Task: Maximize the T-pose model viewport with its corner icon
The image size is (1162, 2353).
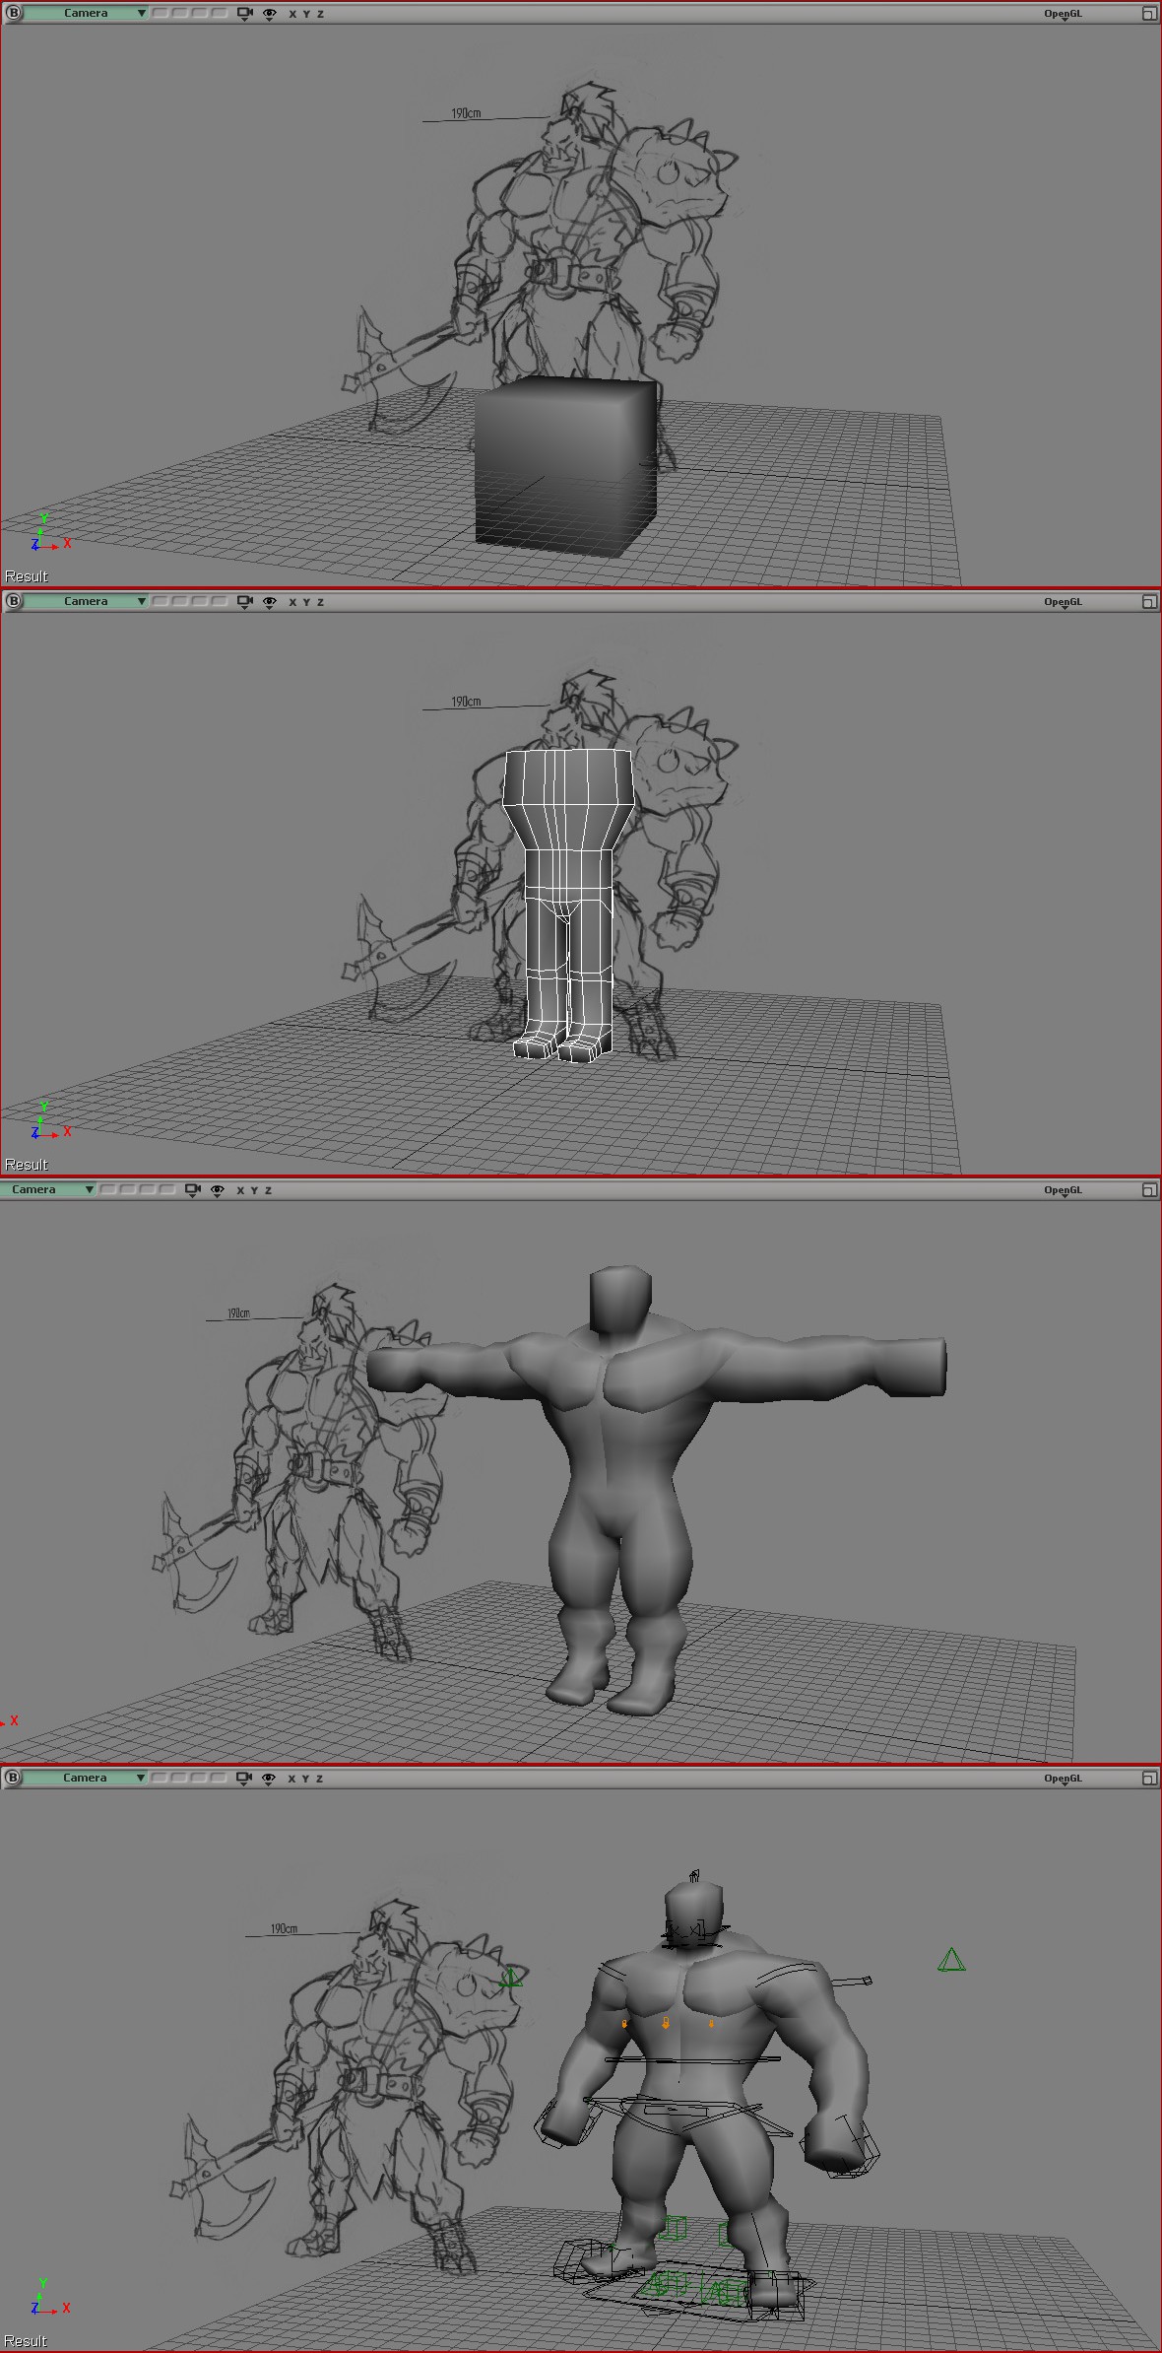Action: (1149, 1190)
